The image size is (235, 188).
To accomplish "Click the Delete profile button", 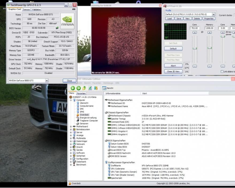I will pyautogui.click(x=197, y=19).
